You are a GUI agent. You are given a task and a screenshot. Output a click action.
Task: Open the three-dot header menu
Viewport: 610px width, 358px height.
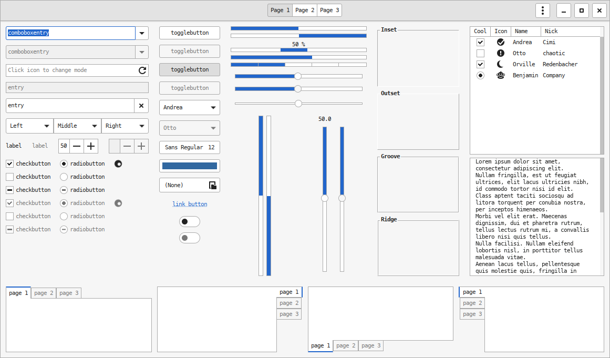(542, 11)
